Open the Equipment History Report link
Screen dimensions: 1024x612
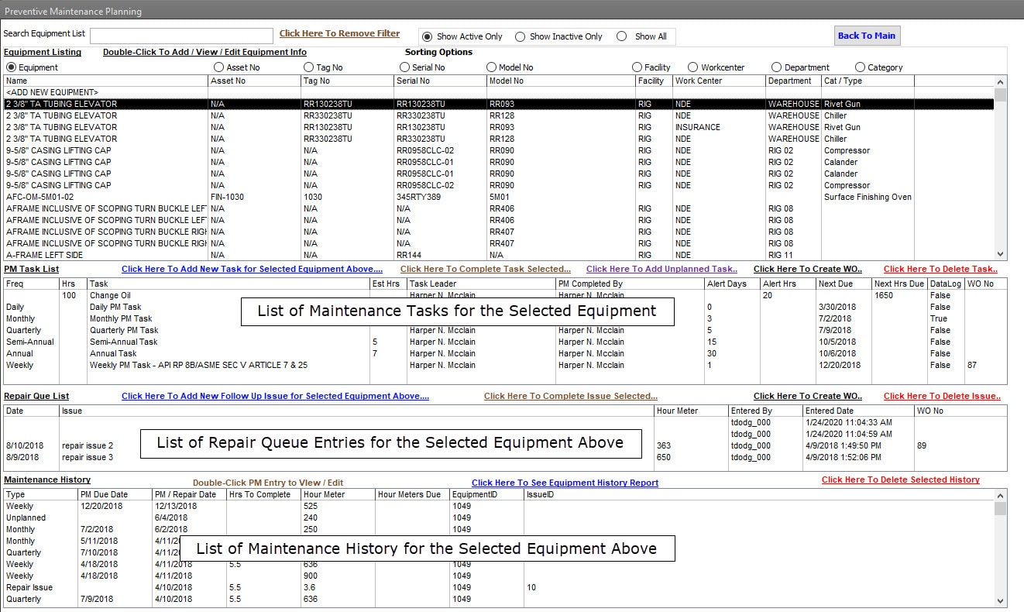coord(565,483)
